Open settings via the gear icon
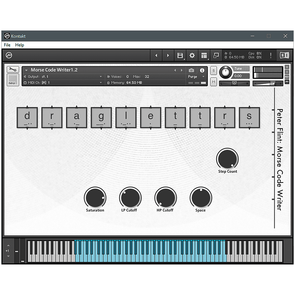 click(x=192, y=55)
